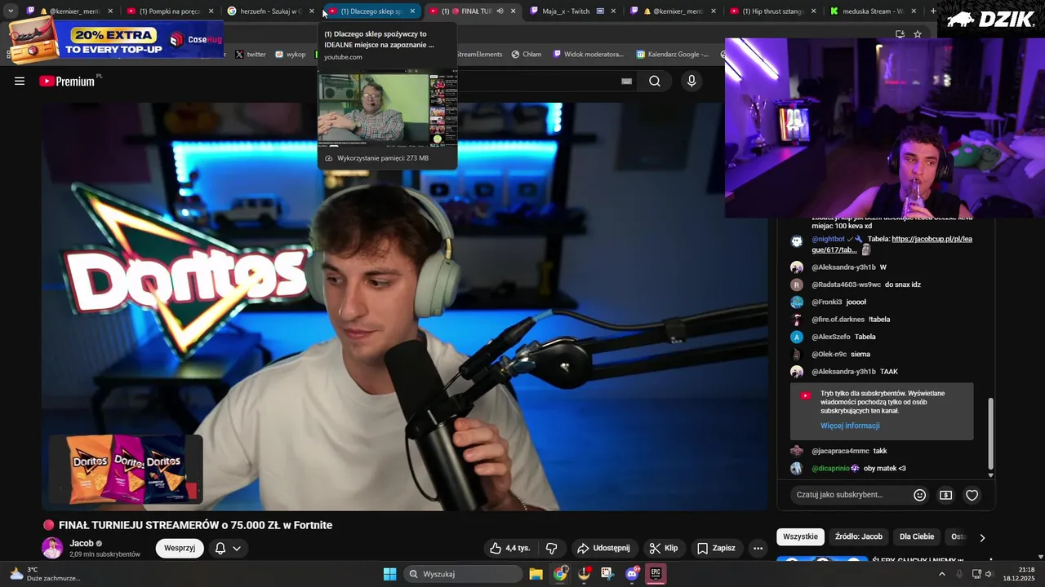Viewport: 1045px width, 587px height.
Task: Click the @nightbot username in chat
Action: (828, 239)
